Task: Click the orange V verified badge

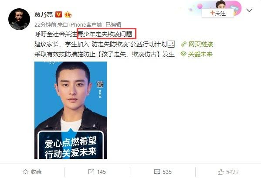Action: (x=58, y=14)
